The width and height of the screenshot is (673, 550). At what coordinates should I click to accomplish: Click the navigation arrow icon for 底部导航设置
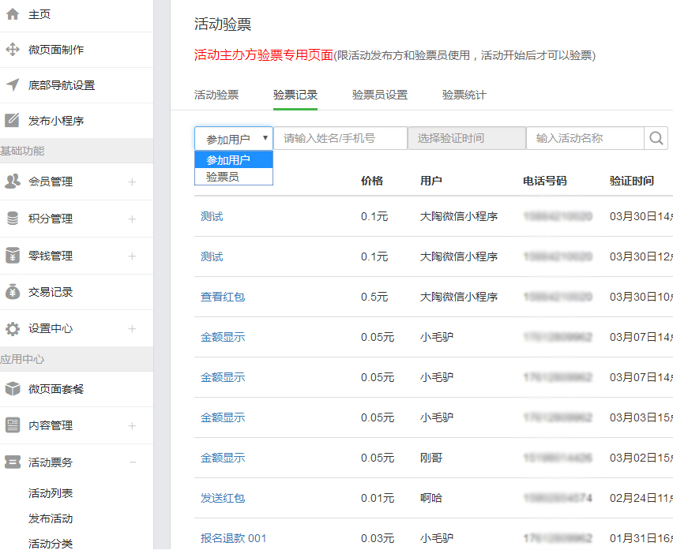[13, 85]
